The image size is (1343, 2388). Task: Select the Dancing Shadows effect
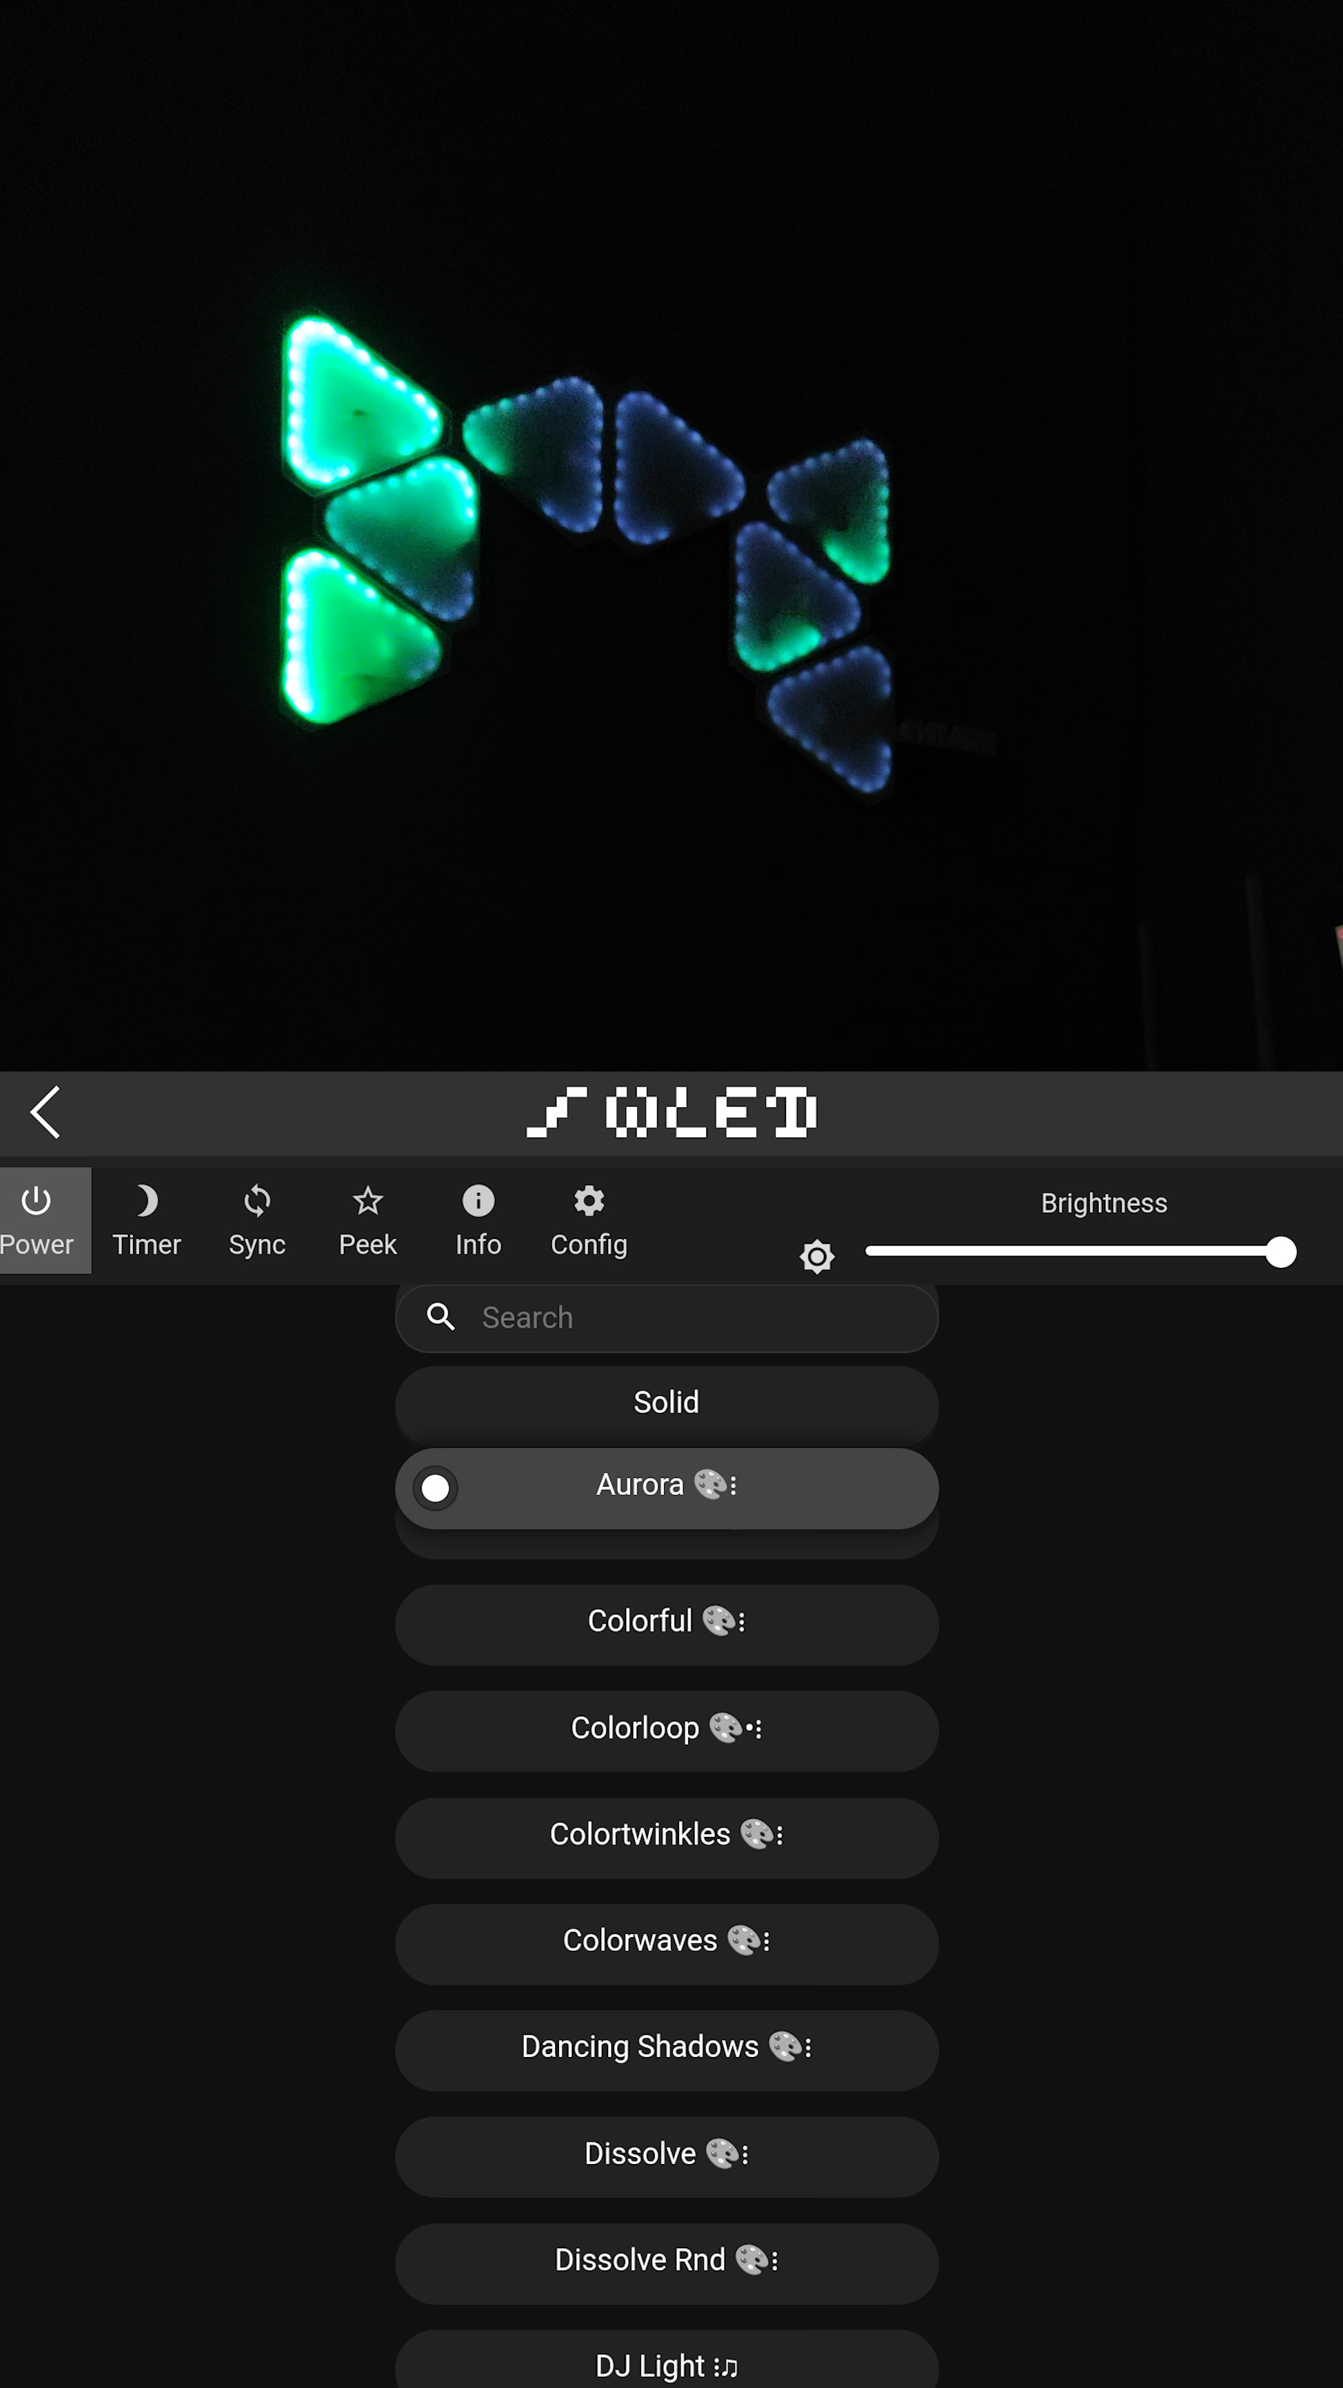667,2048
